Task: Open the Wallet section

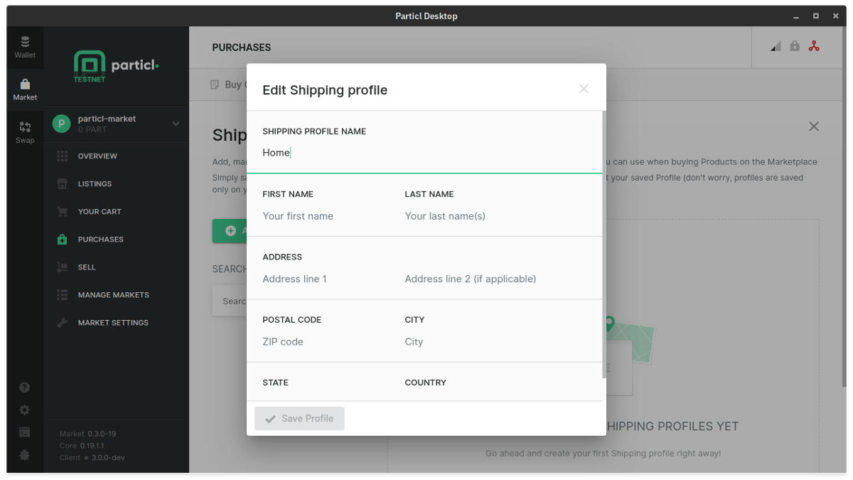Action: coord(25,48)
